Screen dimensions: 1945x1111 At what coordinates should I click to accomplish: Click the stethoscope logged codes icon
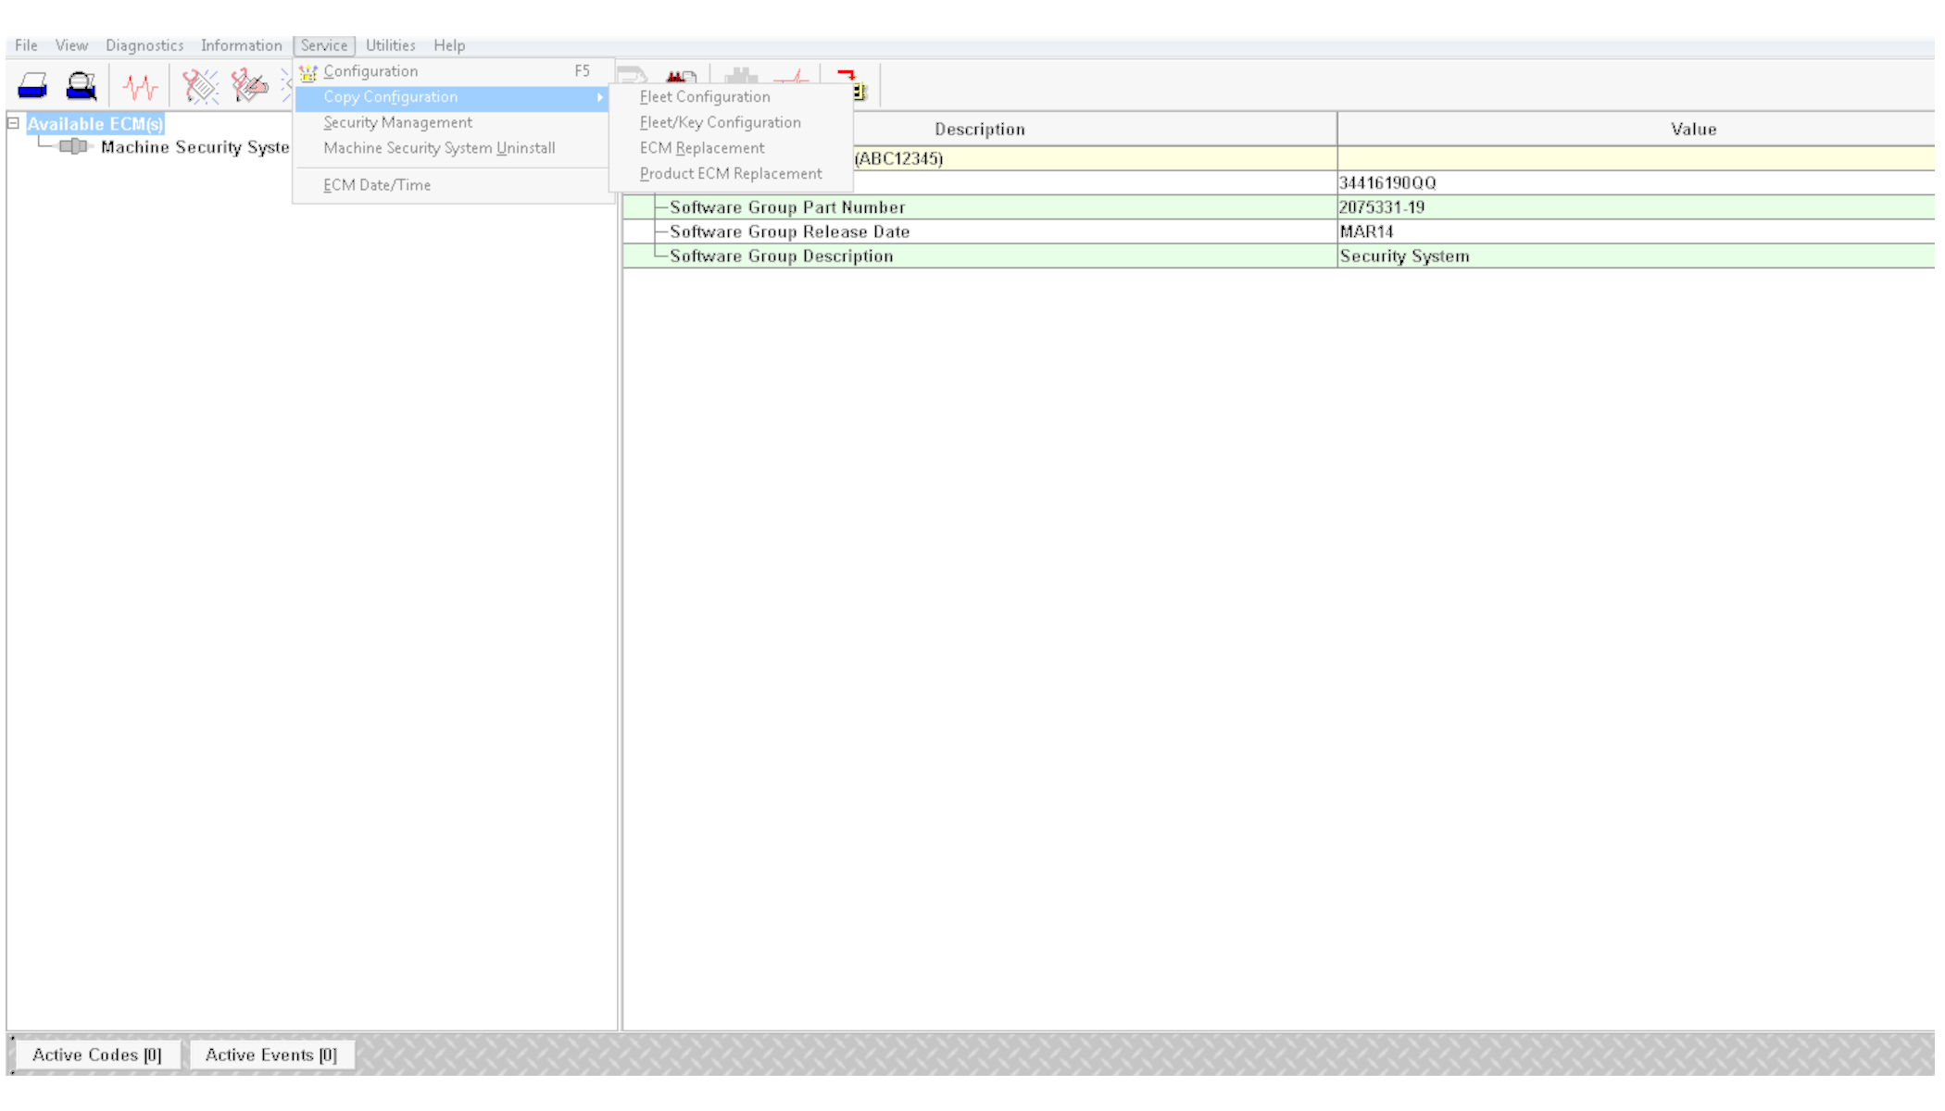pyautogui.click(x=249, y=87)
